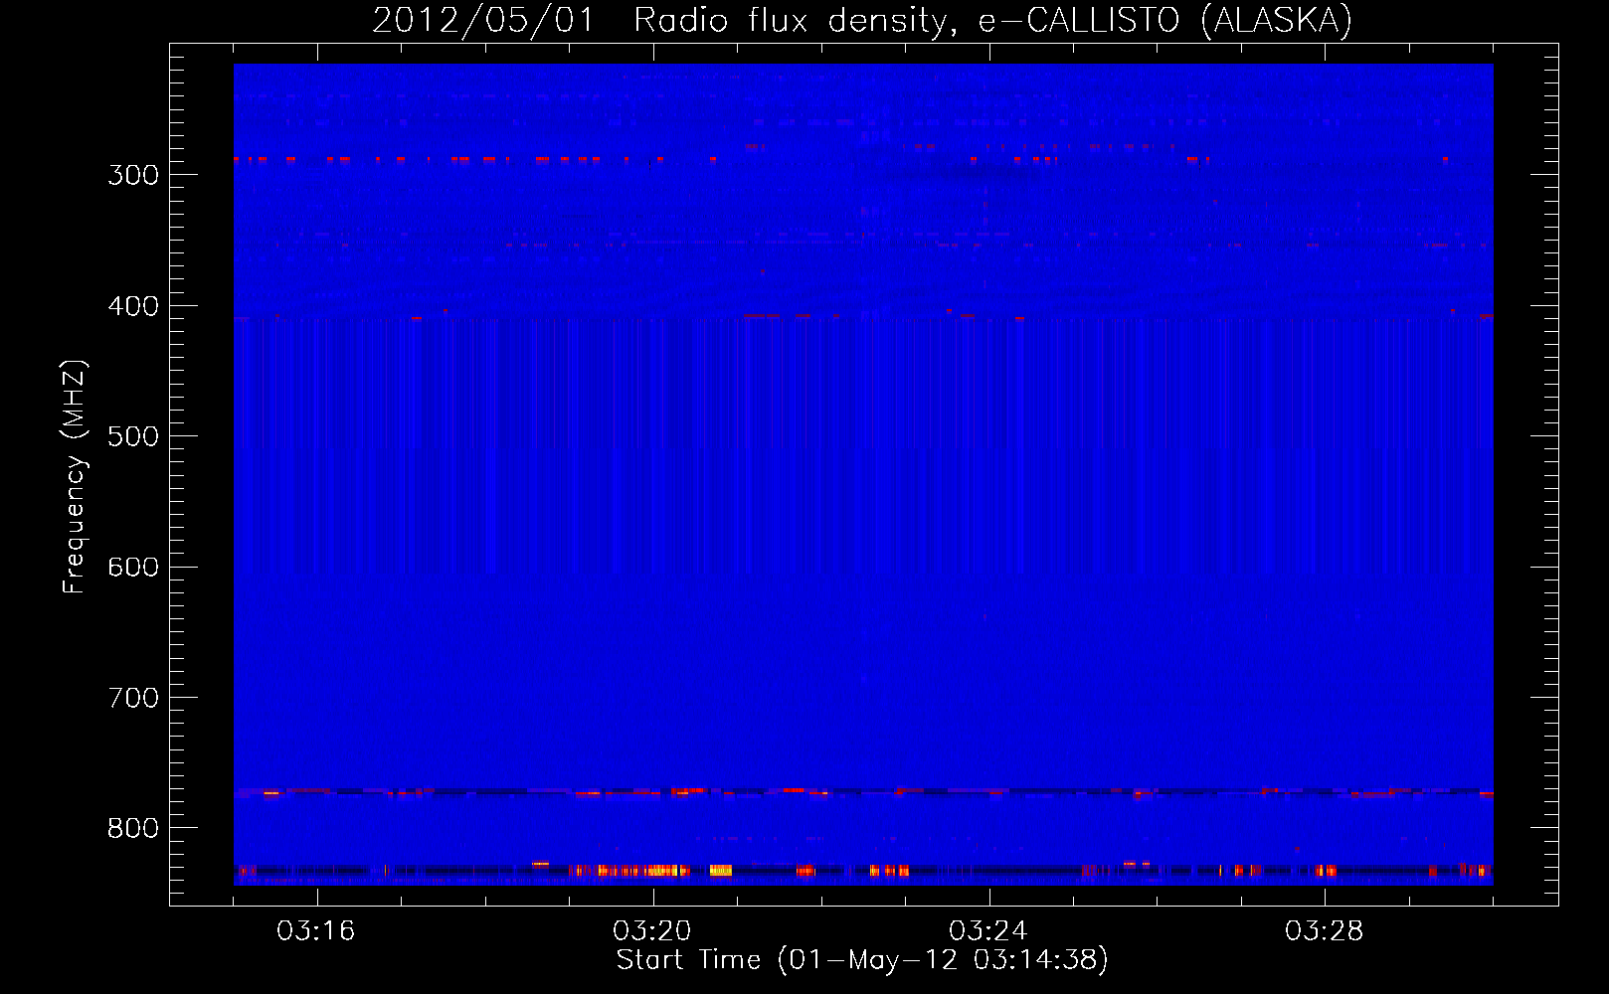Click the plot title "2012/05/01 Radio flux density, e-CALLISTO (ALASKA)"
The height and width of the screenshot is (994, 1609).
[x=862, y=20]
